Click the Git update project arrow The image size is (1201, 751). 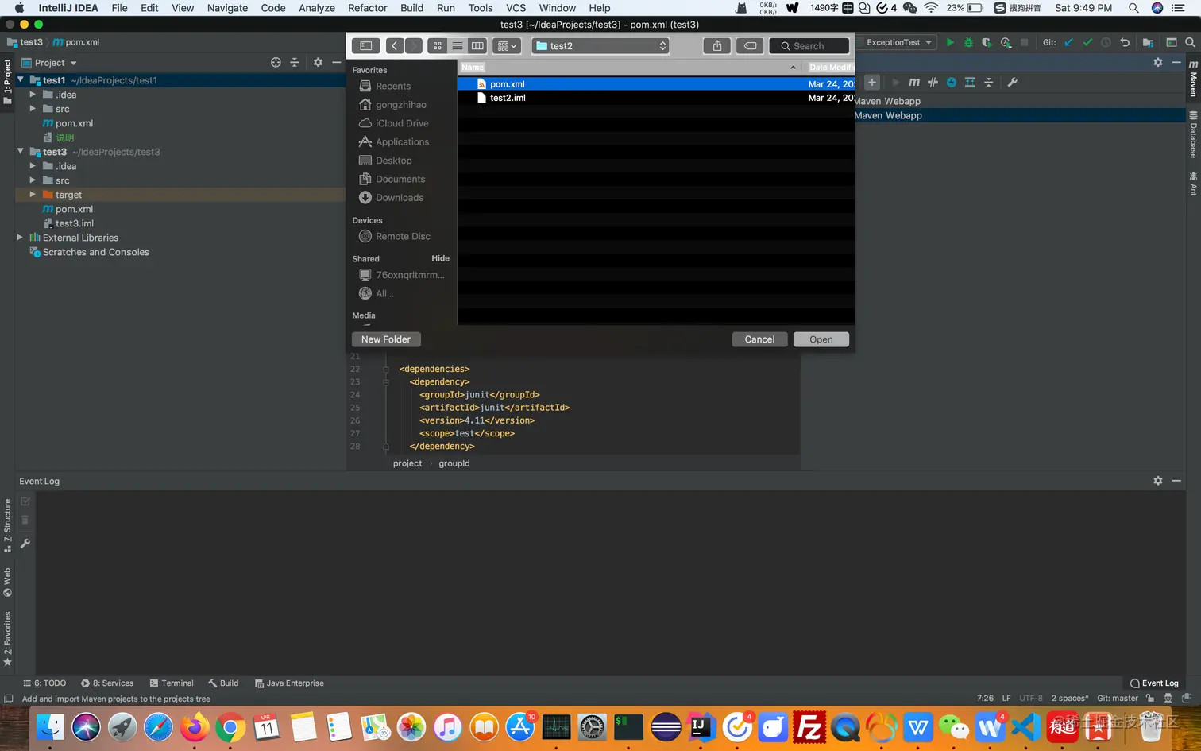click(1068, 42)
